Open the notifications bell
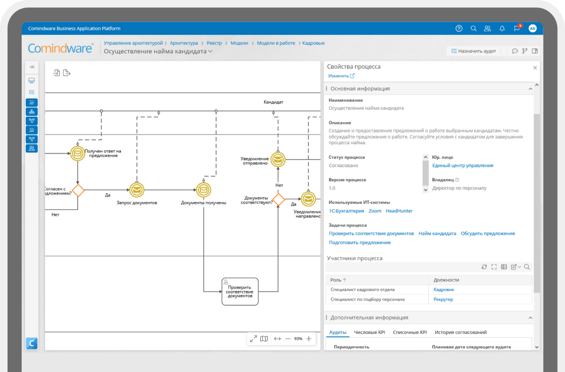 502,28
